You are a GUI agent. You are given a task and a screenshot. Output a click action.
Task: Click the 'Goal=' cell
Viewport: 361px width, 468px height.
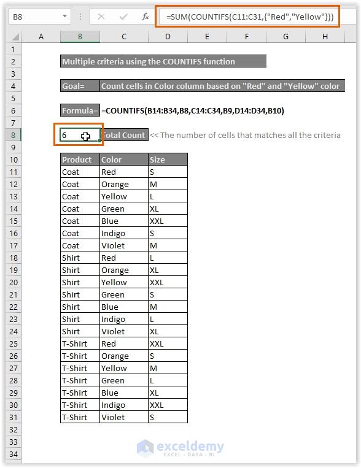[x=80, y=86]
